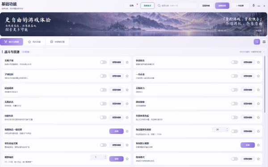This screenshot has height=167, width=268.
Task: Toggle 隐身模式 switch
Action: tap(234, 159)
